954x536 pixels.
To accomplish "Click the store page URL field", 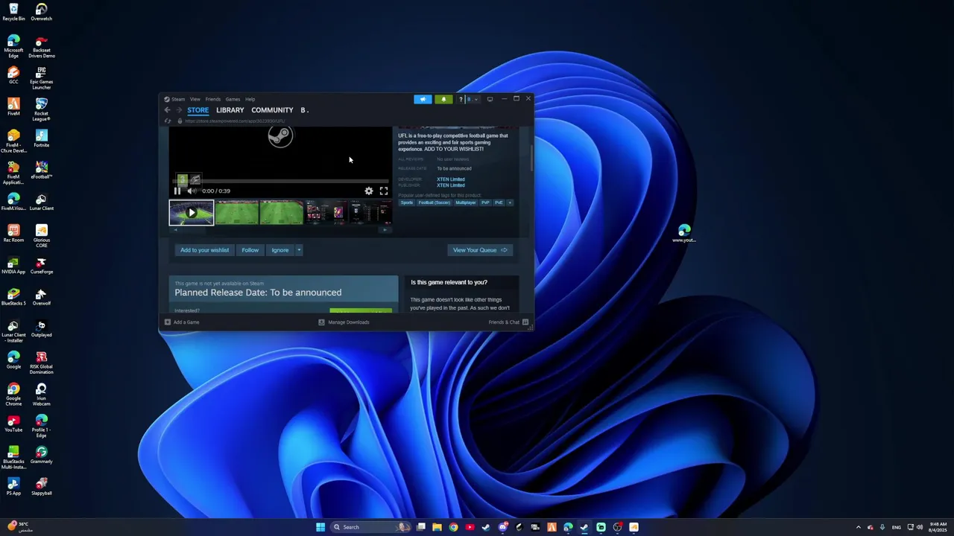I will click(x=235, y=121).
